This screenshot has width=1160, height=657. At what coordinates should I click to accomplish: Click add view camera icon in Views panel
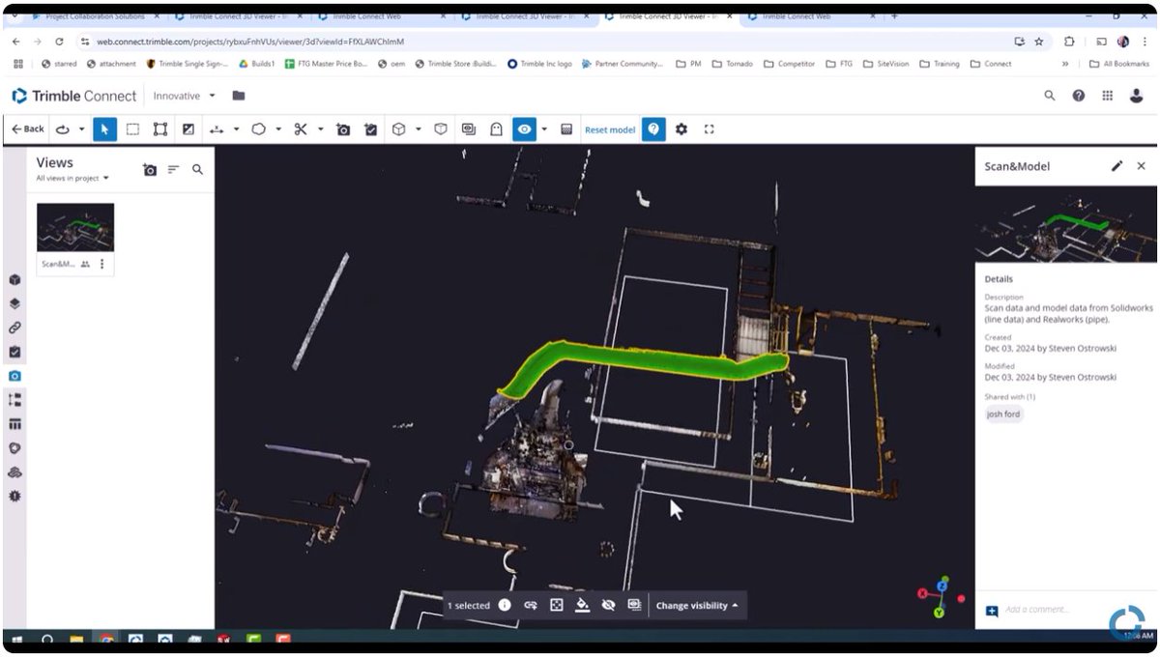point(150,169)
